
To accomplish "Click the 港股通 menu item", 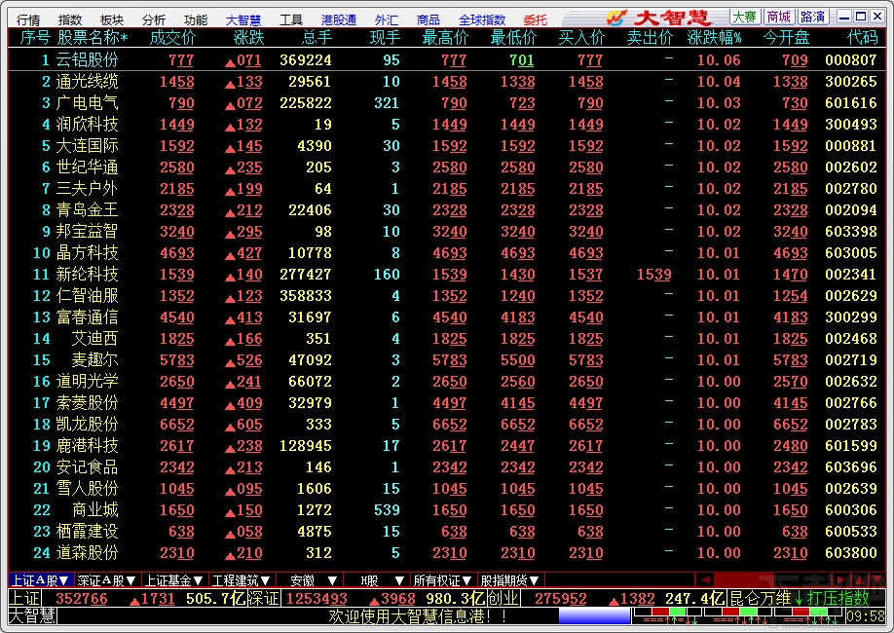I will (x=339, y=19).
